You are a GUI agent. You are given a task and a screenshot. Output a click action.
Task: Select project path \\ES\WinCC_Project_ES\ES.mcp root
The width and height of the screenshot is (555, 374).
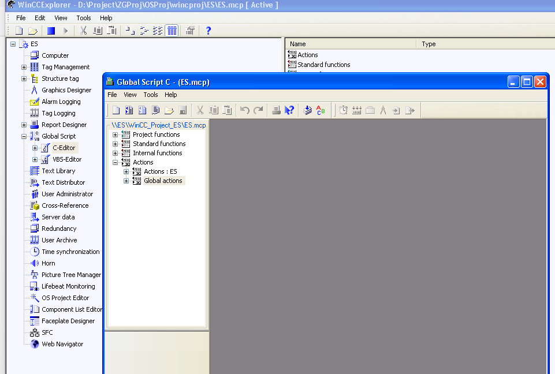tap(159, 125)
